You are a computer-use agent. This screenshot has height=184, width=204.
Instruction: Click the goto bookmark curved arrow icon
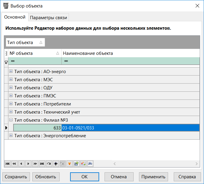49,164
